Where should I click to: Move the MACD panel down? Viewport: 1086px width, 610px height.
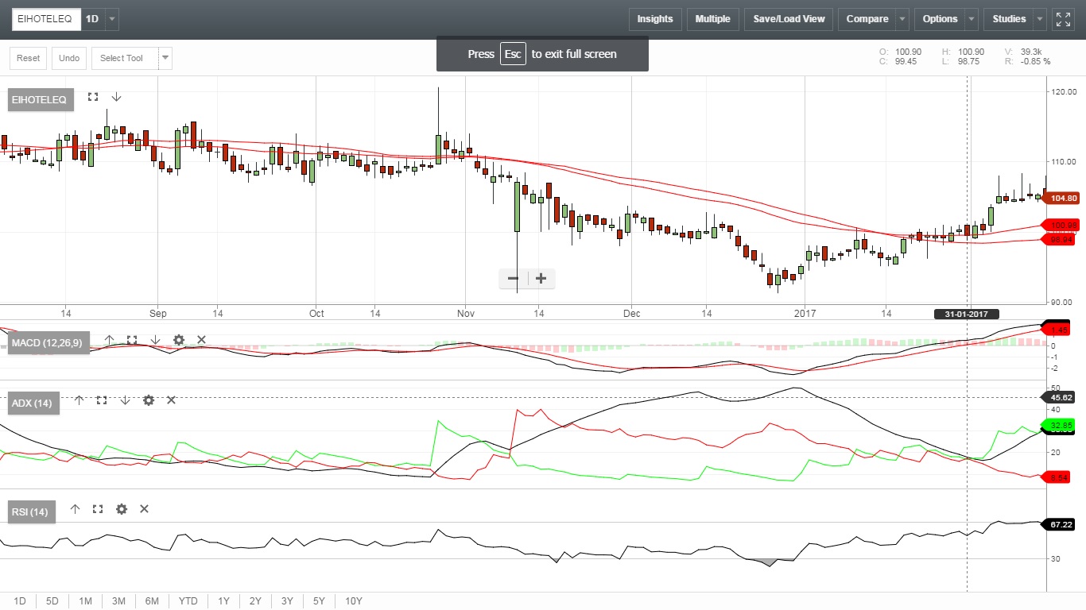[155, 340]
